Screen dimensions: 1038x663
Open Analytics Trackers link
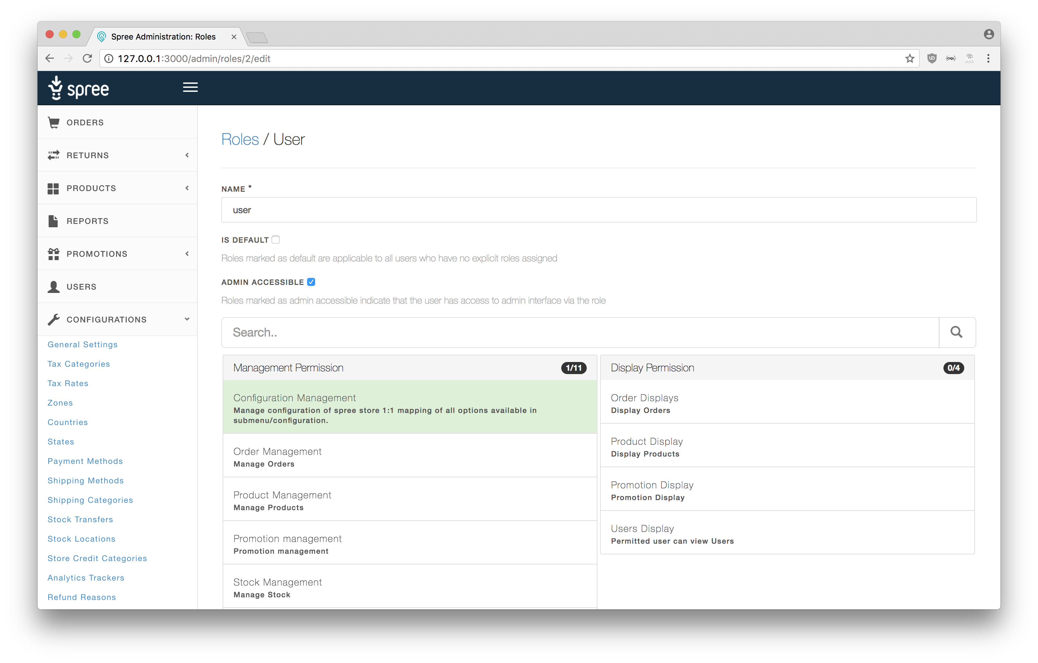(x=86, y=578)
